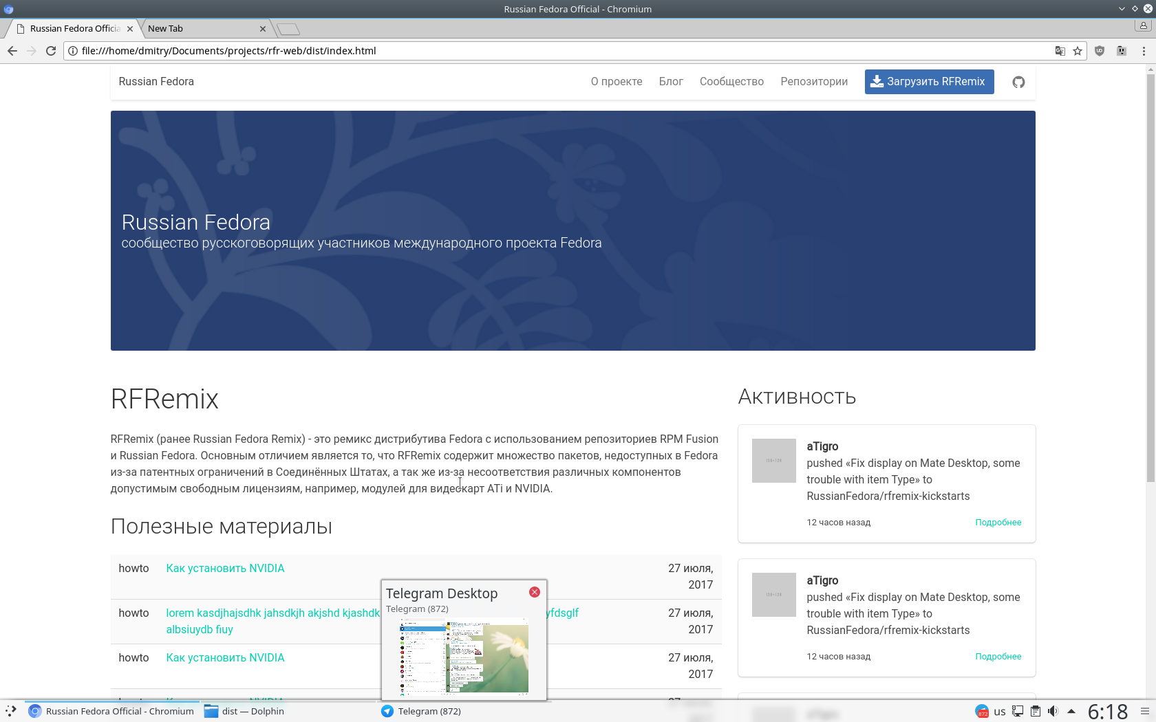Open the network connections tray icon

click(x=1018, y=712)
